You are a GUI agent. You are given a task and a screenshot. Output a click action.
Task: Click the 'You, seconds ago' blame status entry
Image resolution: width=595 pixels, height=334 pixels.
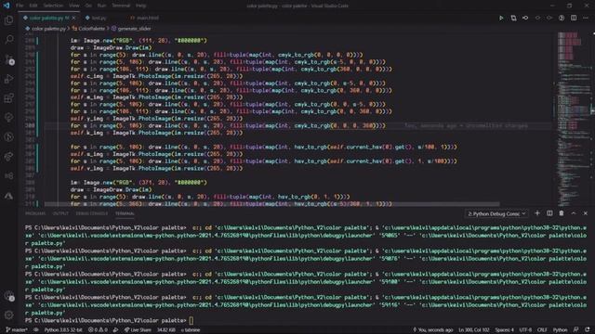[432, 330]
